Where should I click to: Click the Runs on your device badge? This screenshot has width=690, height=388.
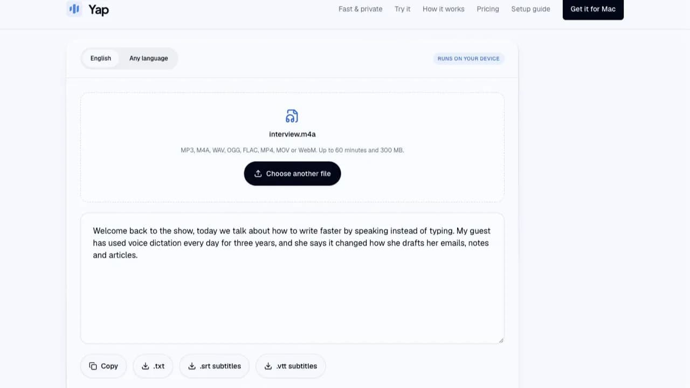[468, 58]
